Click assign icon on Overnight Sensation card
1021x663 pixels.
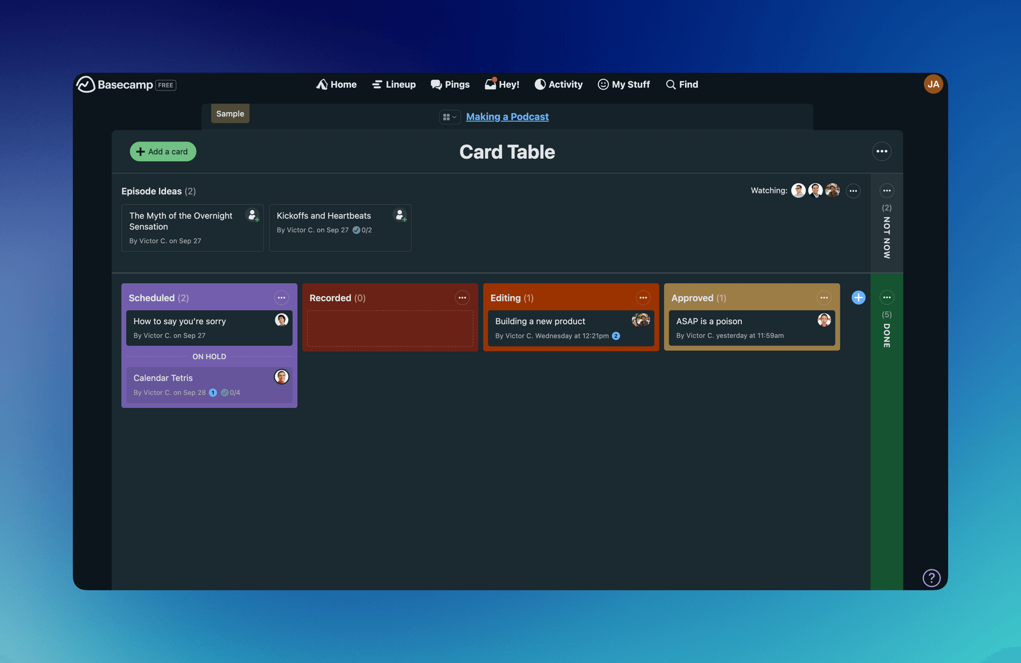pos(253,215)
